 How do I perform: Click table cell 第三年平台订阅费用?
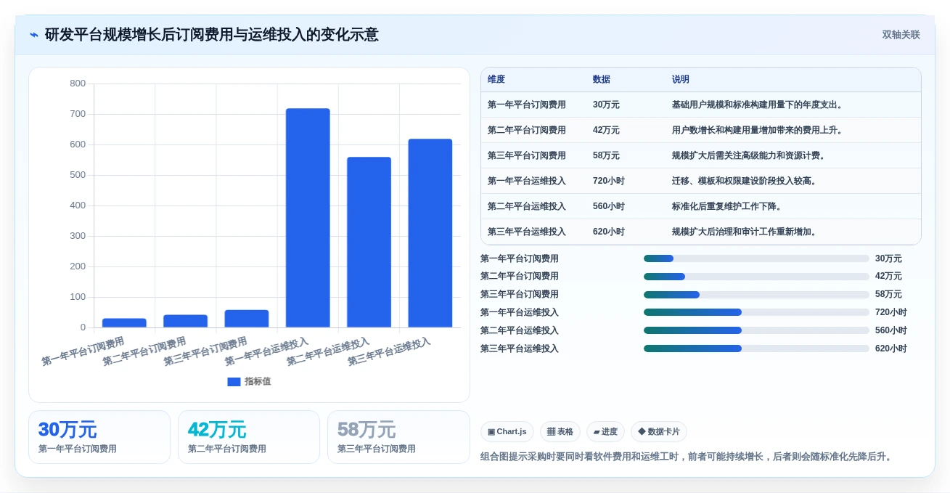[527, 155]
